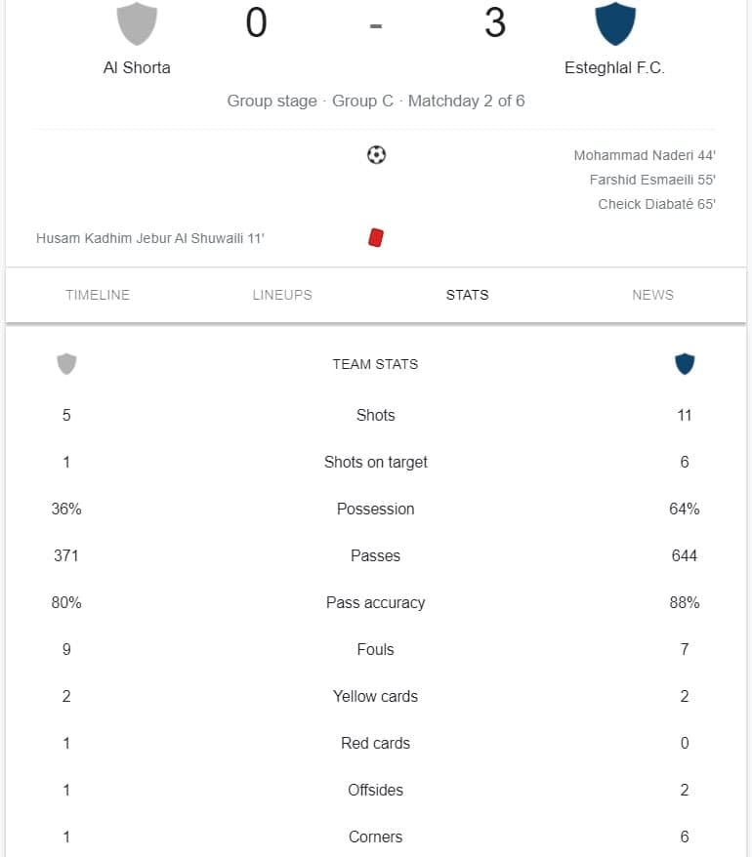This screenshot has height=857, width=752.
Task: Open the News tab
Action: click(x=653, y=295)
